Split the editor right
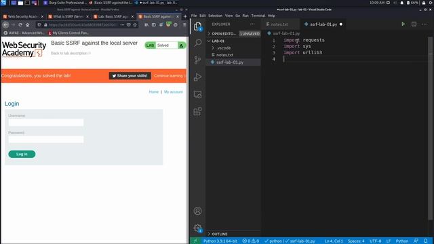This screenshot has width=434, height=244. (414, 24)
